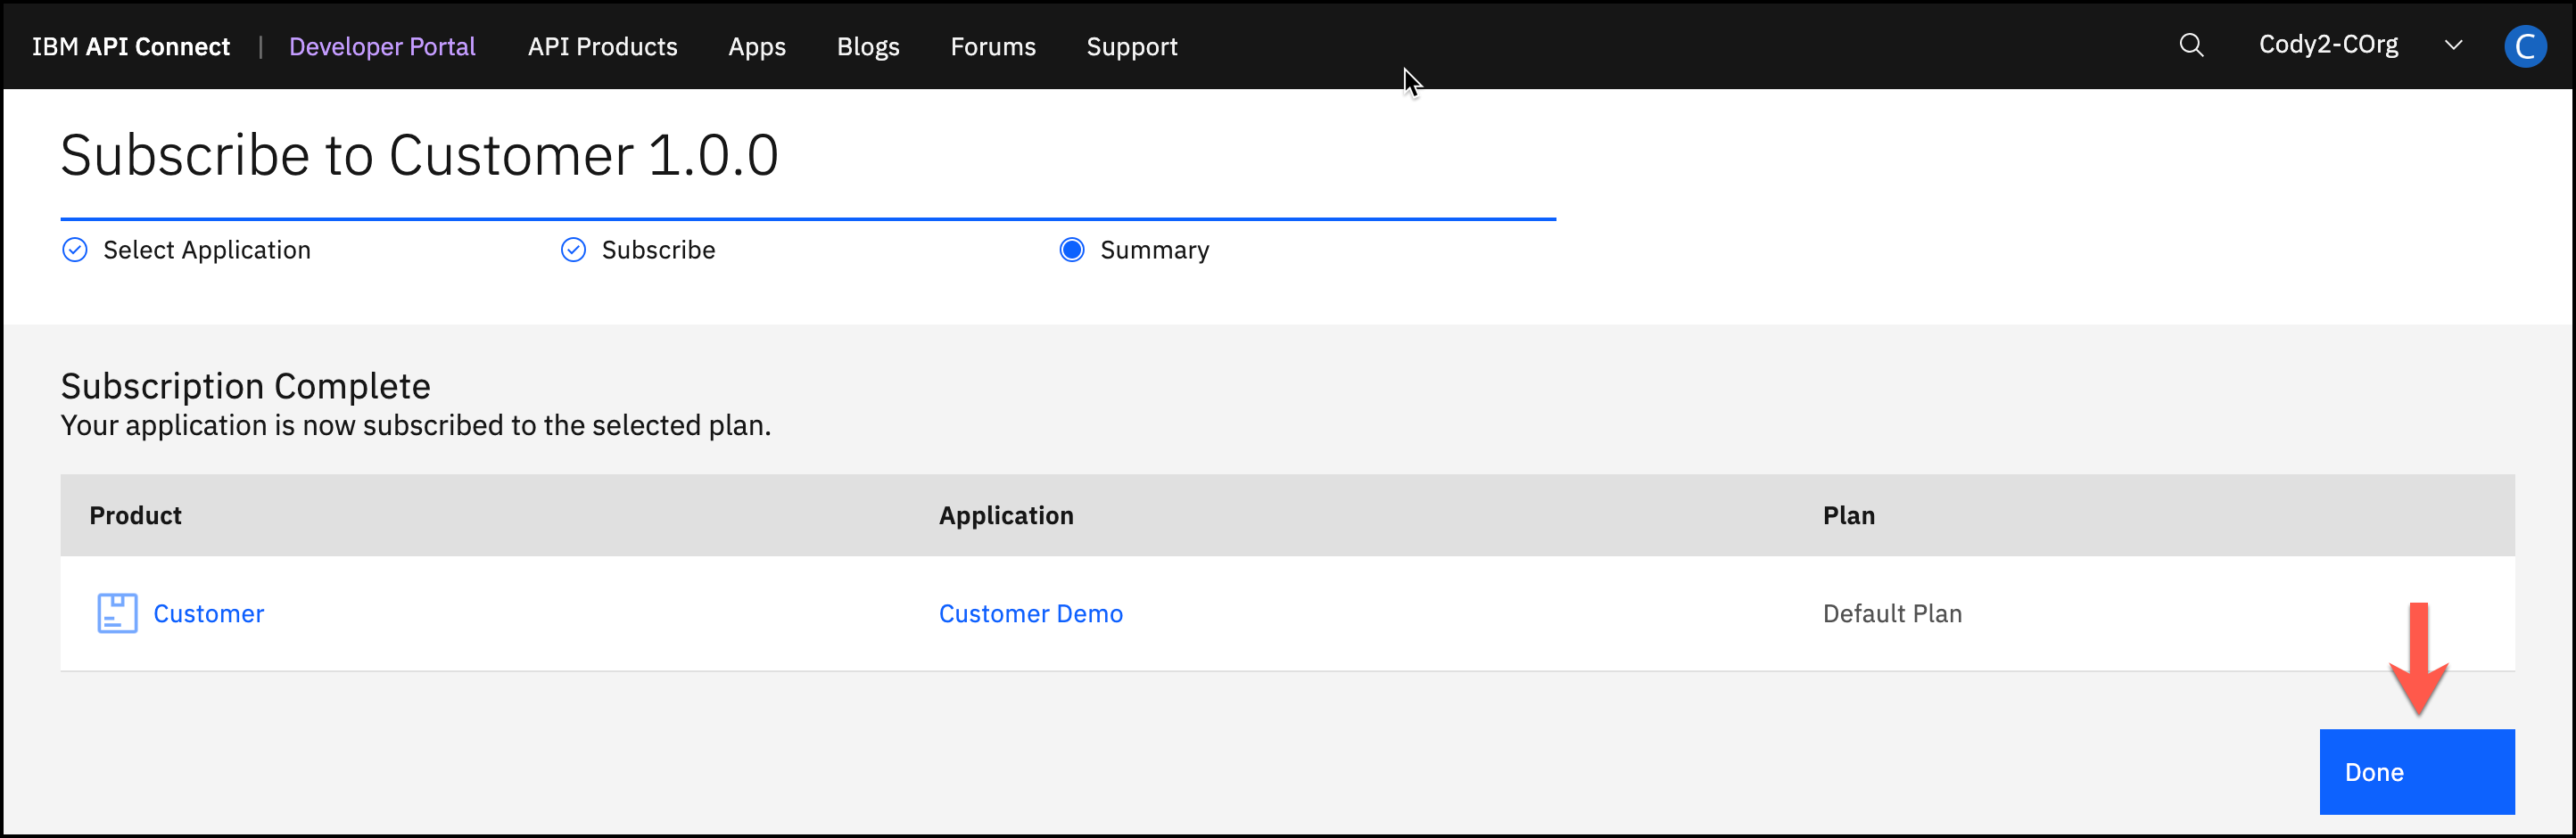Image resolution: width=2576 pixels, height=838 pixels.
Task: Open the Support page
Action: click(x=1131, y=47)
